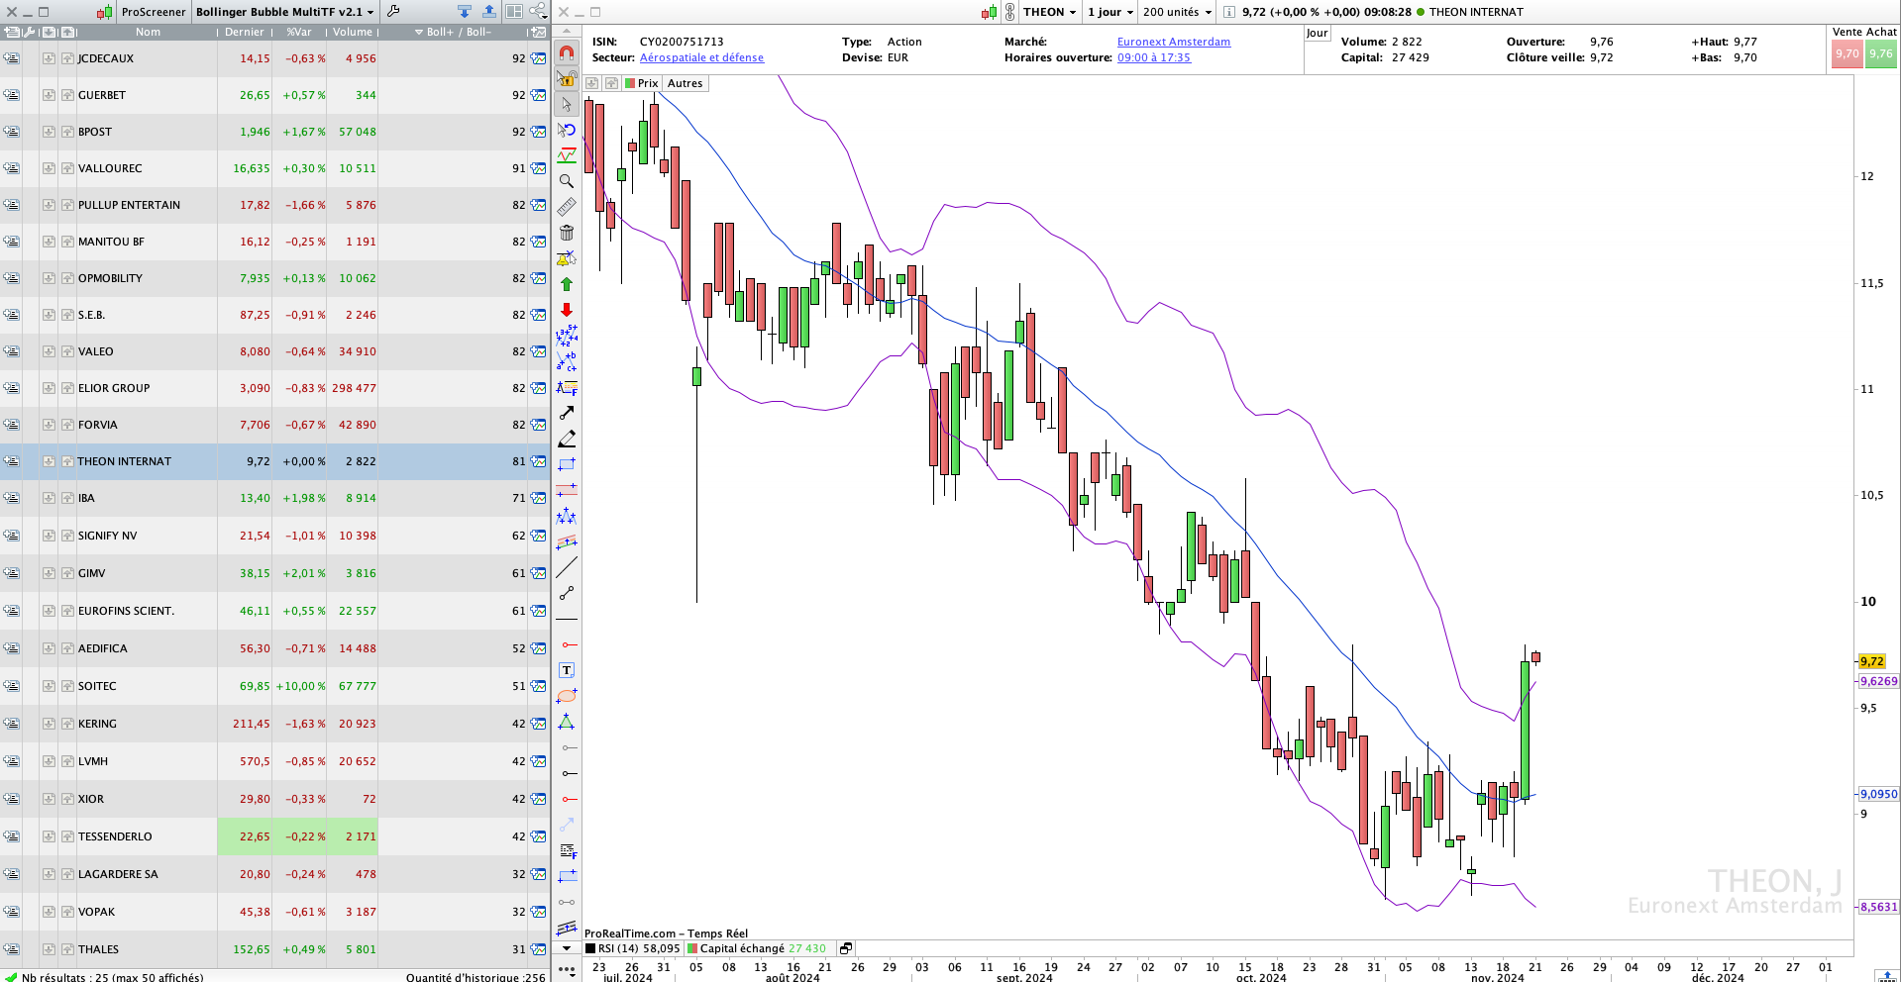This screenshot has height=982, width=1901.
Task: Select the rectangle drawing tool
Action: (567, 464)
